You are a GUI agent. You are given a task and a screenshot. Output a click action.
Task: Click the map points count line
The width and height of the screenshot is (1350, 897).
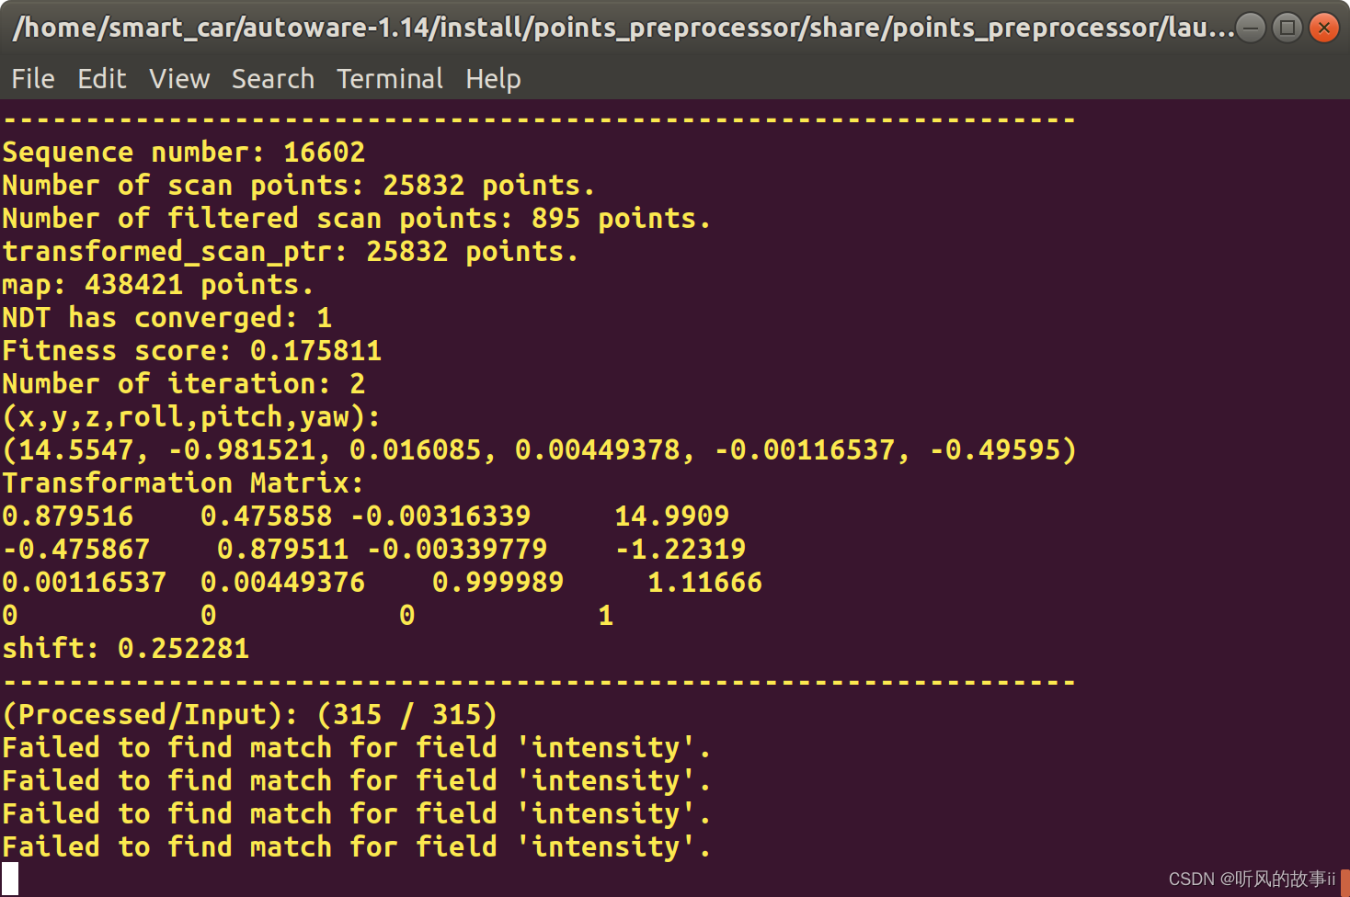coord(156,284)
